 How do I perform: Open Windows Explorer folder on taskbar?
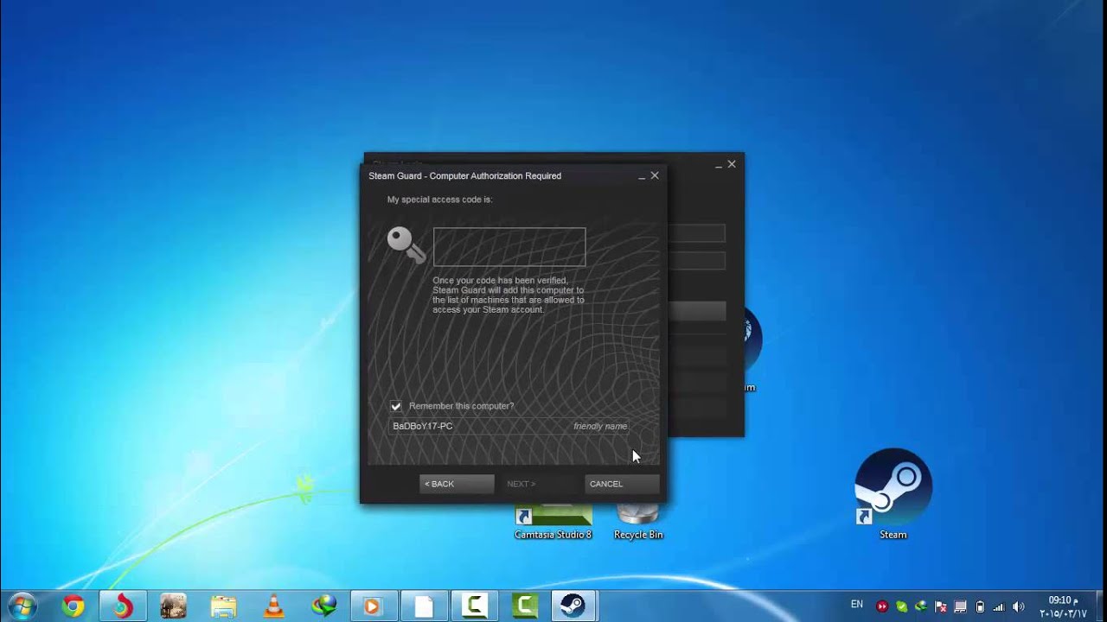[223, 606]
